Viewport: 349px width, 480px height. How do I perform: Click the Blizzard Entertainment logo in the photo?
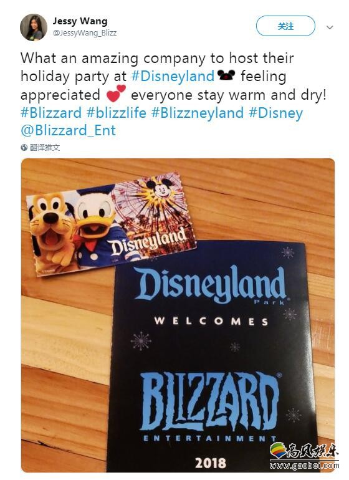pos(210,407)
